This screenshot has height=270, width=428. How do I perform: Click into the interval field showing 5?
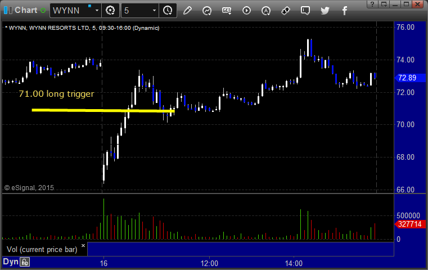coord(137,11)
